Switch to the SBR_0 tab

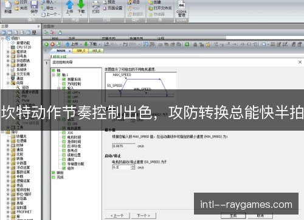tap(81, 50)
